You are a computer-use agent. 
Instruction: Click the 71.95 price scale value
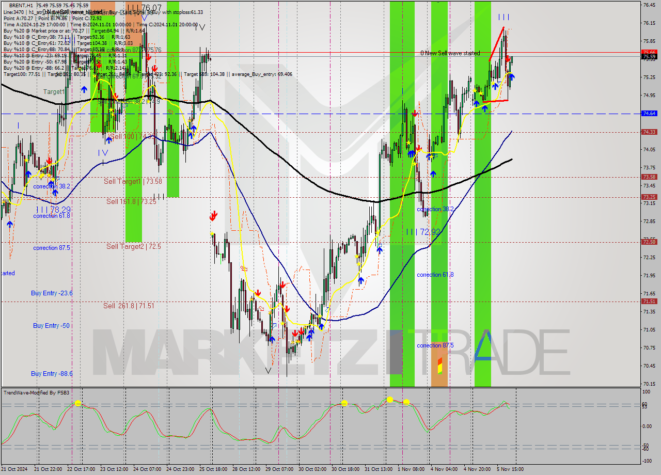(649, 276)
